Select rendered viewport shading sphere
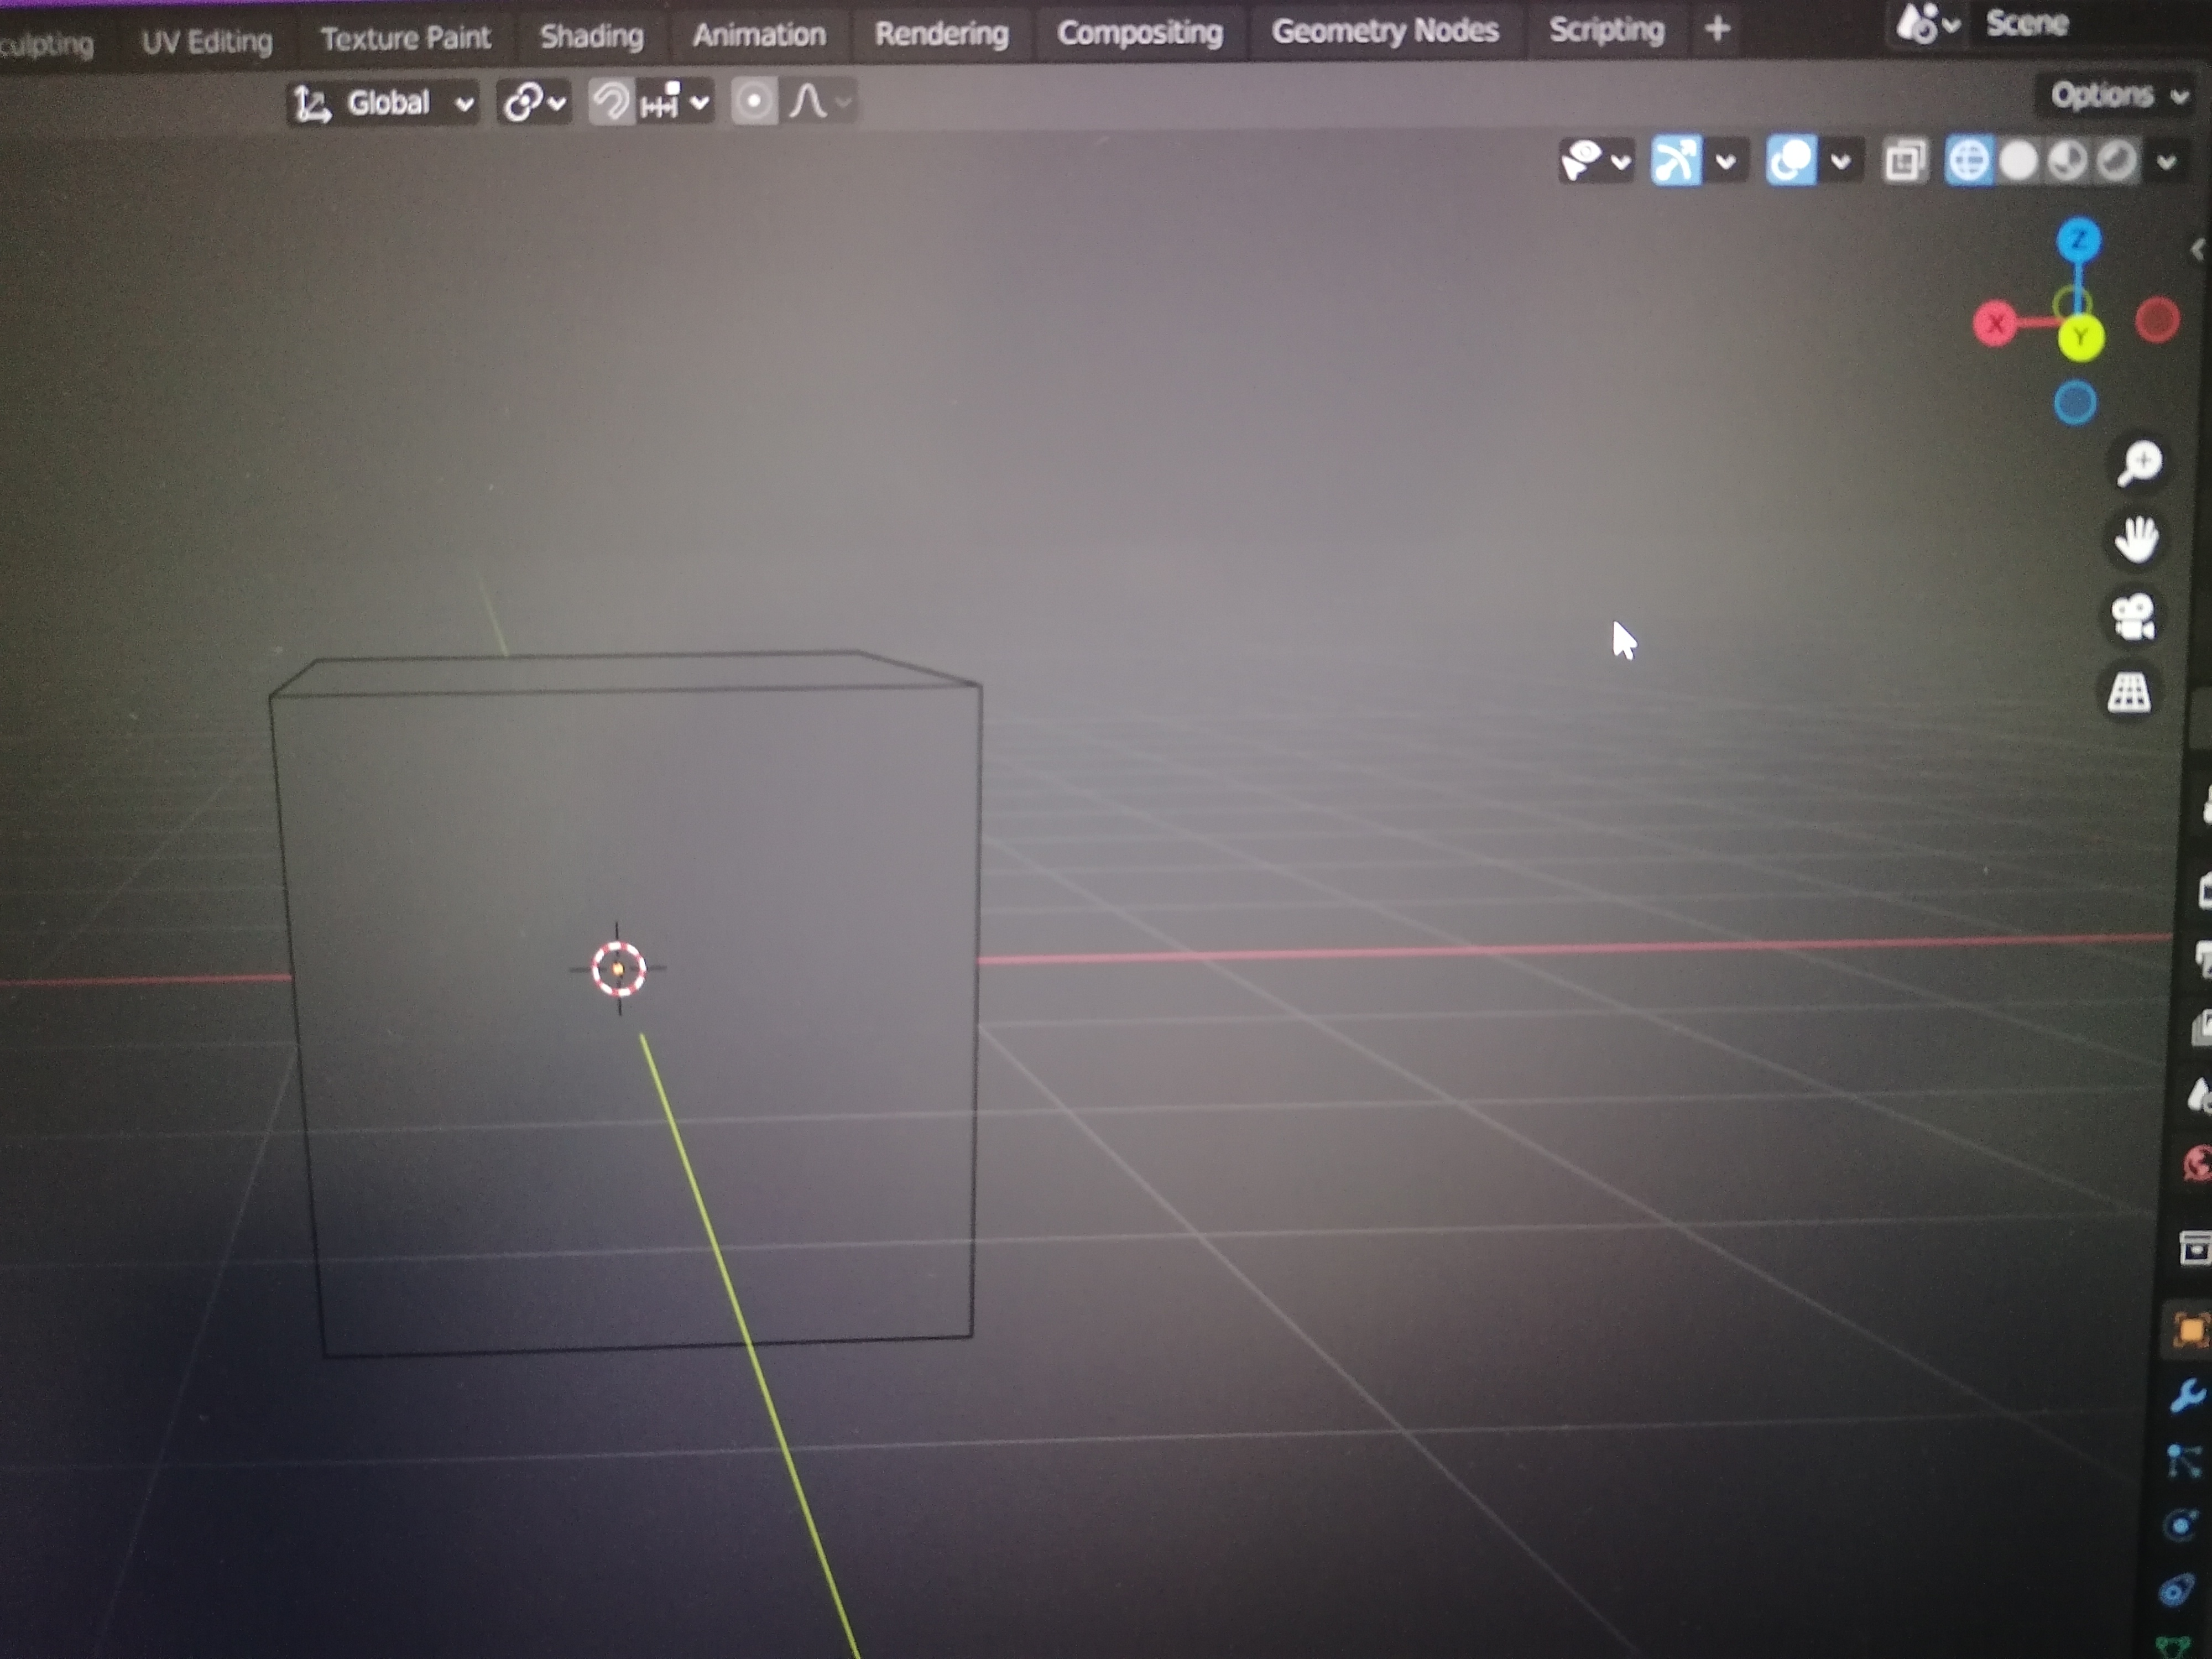This screenshot has height=1659, width=2212. (x=2116, y=160)
